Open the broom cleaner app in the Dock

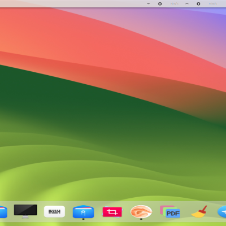[199, 212]
